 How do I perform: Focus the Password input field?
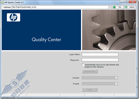tap(100, 60)
